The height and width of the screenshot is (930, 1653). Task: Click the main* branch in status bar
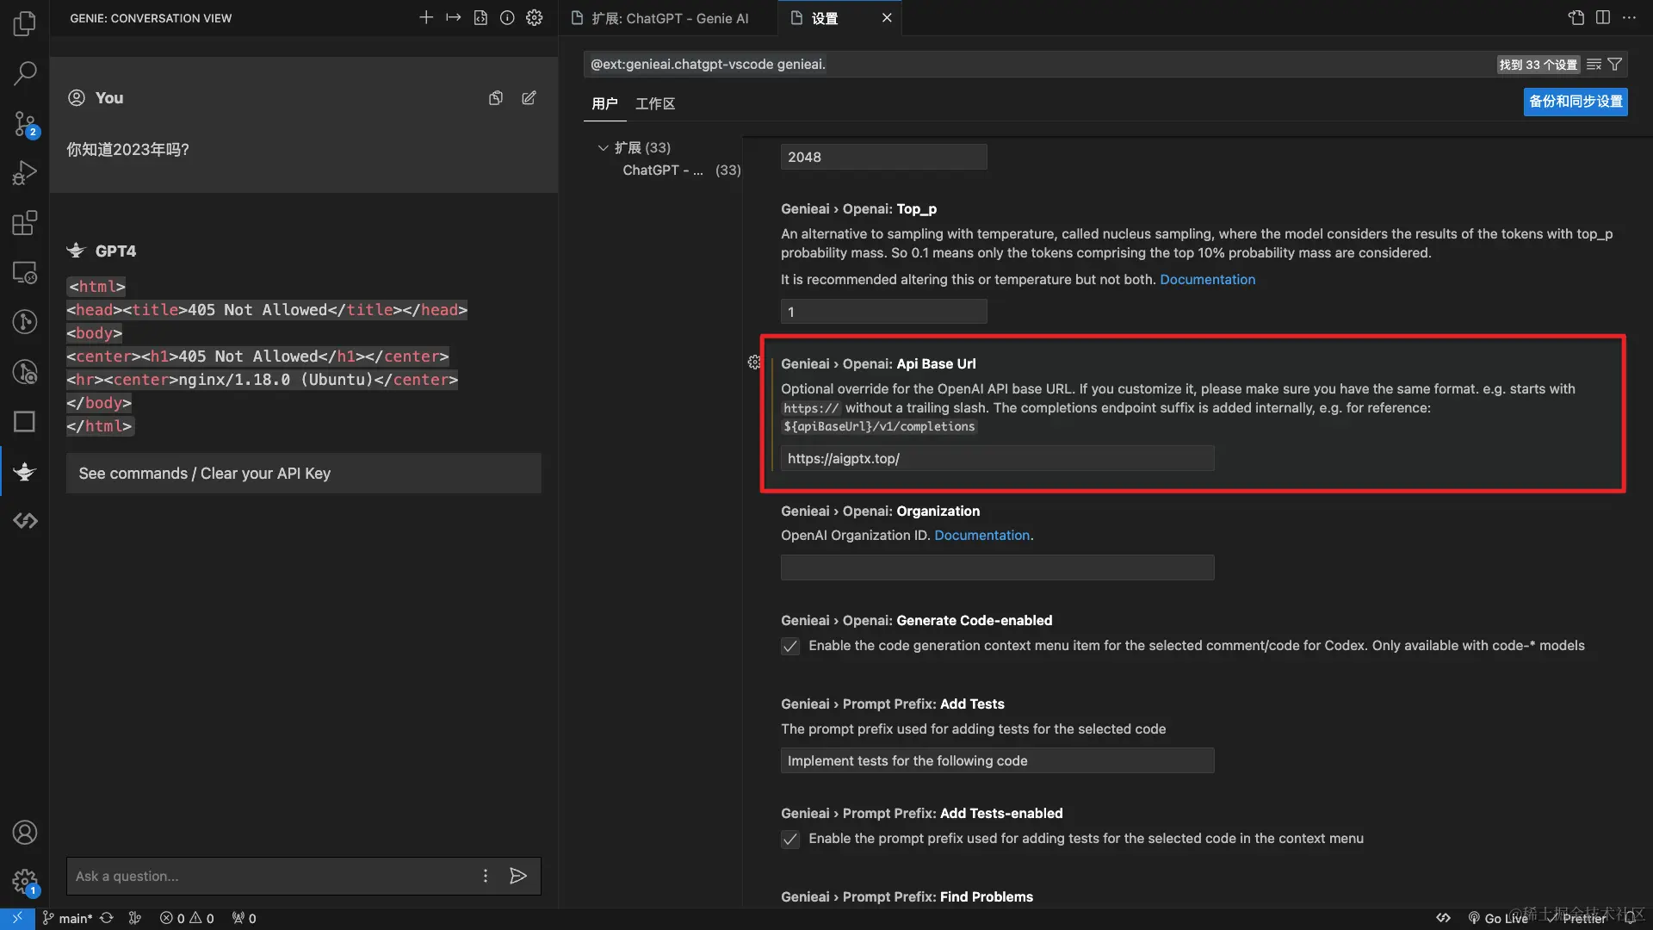click(x=67, y=918)
